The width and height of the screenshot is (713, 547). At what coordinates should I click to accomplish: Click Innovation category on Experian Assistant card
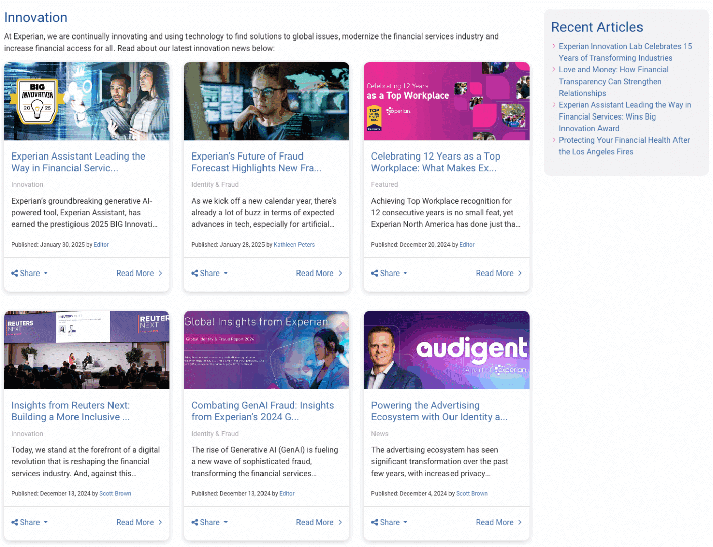[x=27, y=185]
